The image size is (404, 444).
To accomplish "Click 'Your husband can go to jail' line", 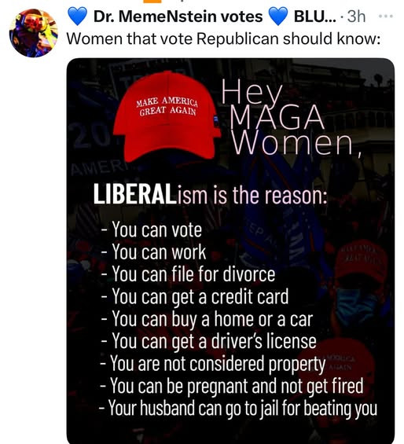I will point(238,409).
